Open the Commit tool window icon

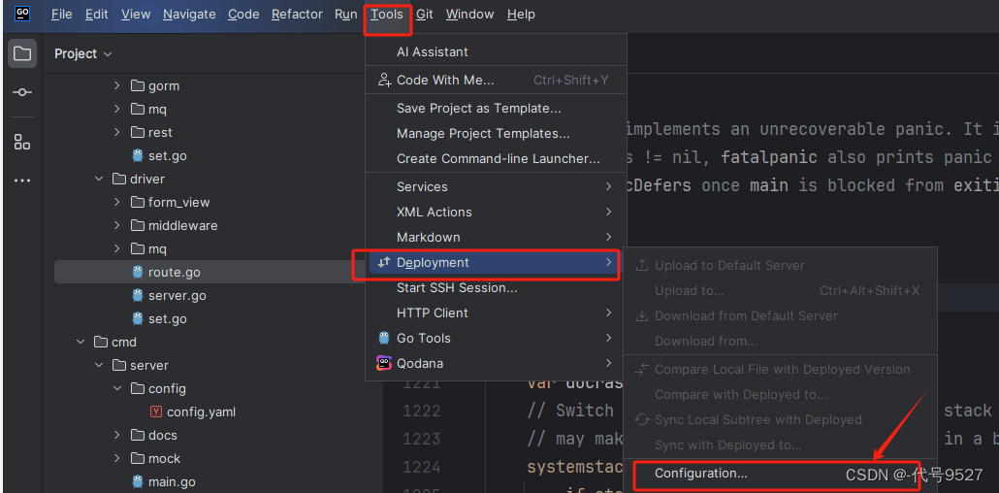coord(22,92)
